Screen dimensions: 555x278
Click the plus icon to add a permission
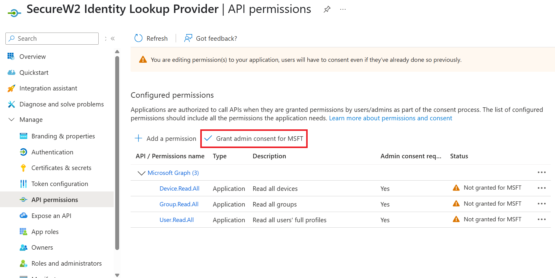pos(138,138)
